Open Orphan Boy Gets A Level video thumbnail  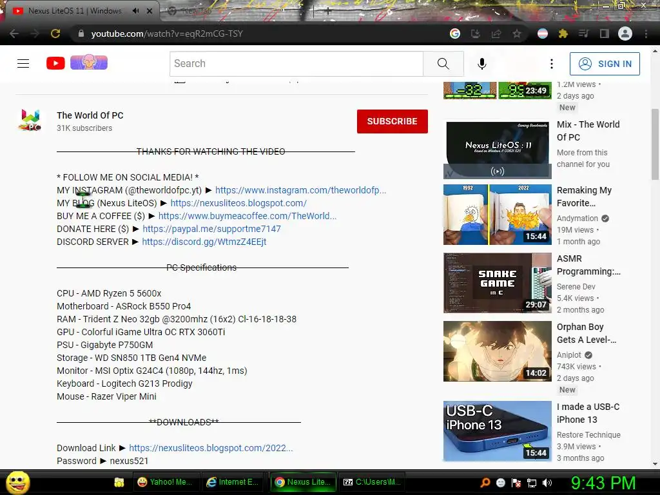(x=498, y=351)
